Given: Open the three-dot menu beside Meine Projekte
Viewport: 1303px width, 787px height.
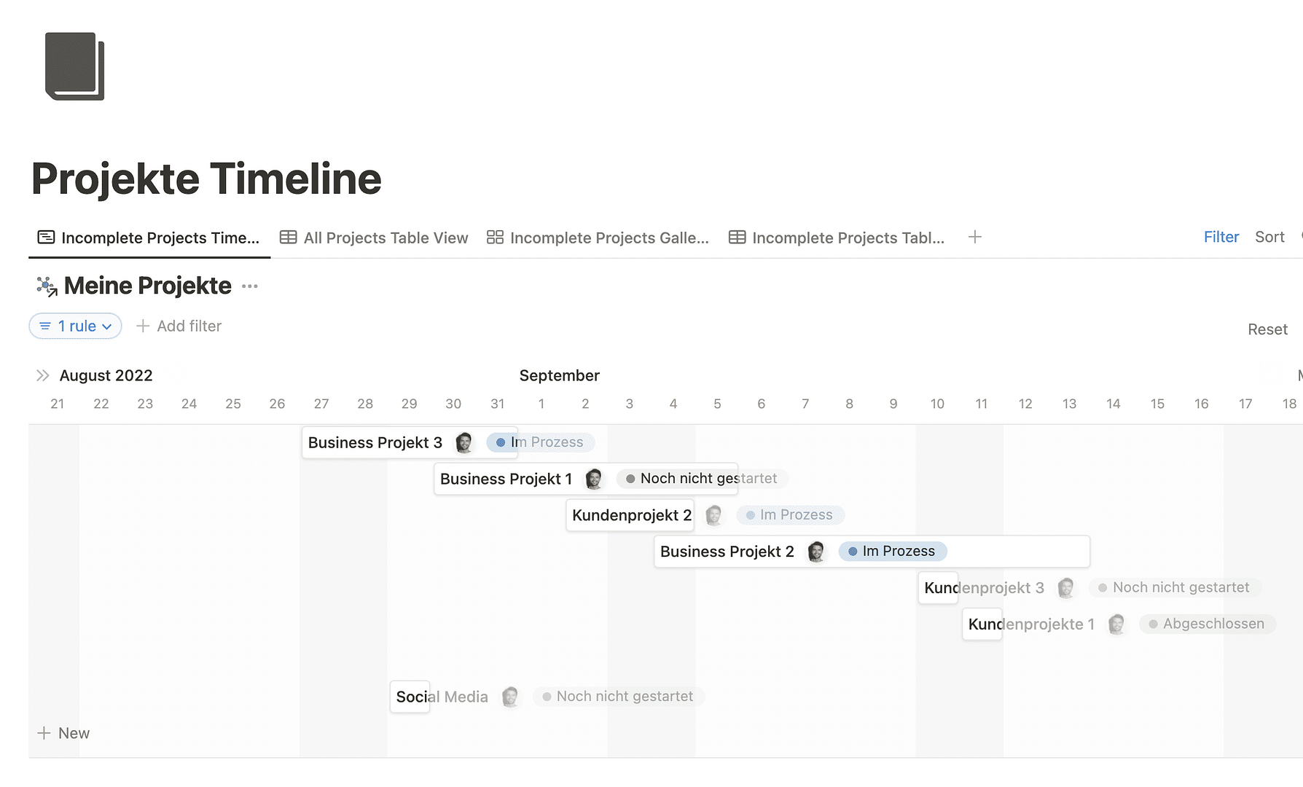Looking at the screenshot, I should click(250, 286).
